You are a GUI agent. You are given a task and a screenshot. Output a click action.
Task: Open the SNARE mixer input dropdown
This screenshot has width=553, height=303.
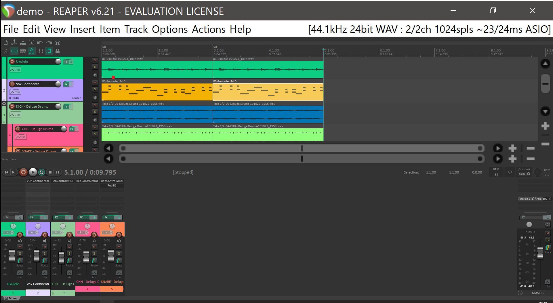[x=107, y=233]
